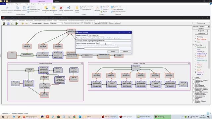
Task: Toggle the RESOURSE checkbox
Action: 82,23
